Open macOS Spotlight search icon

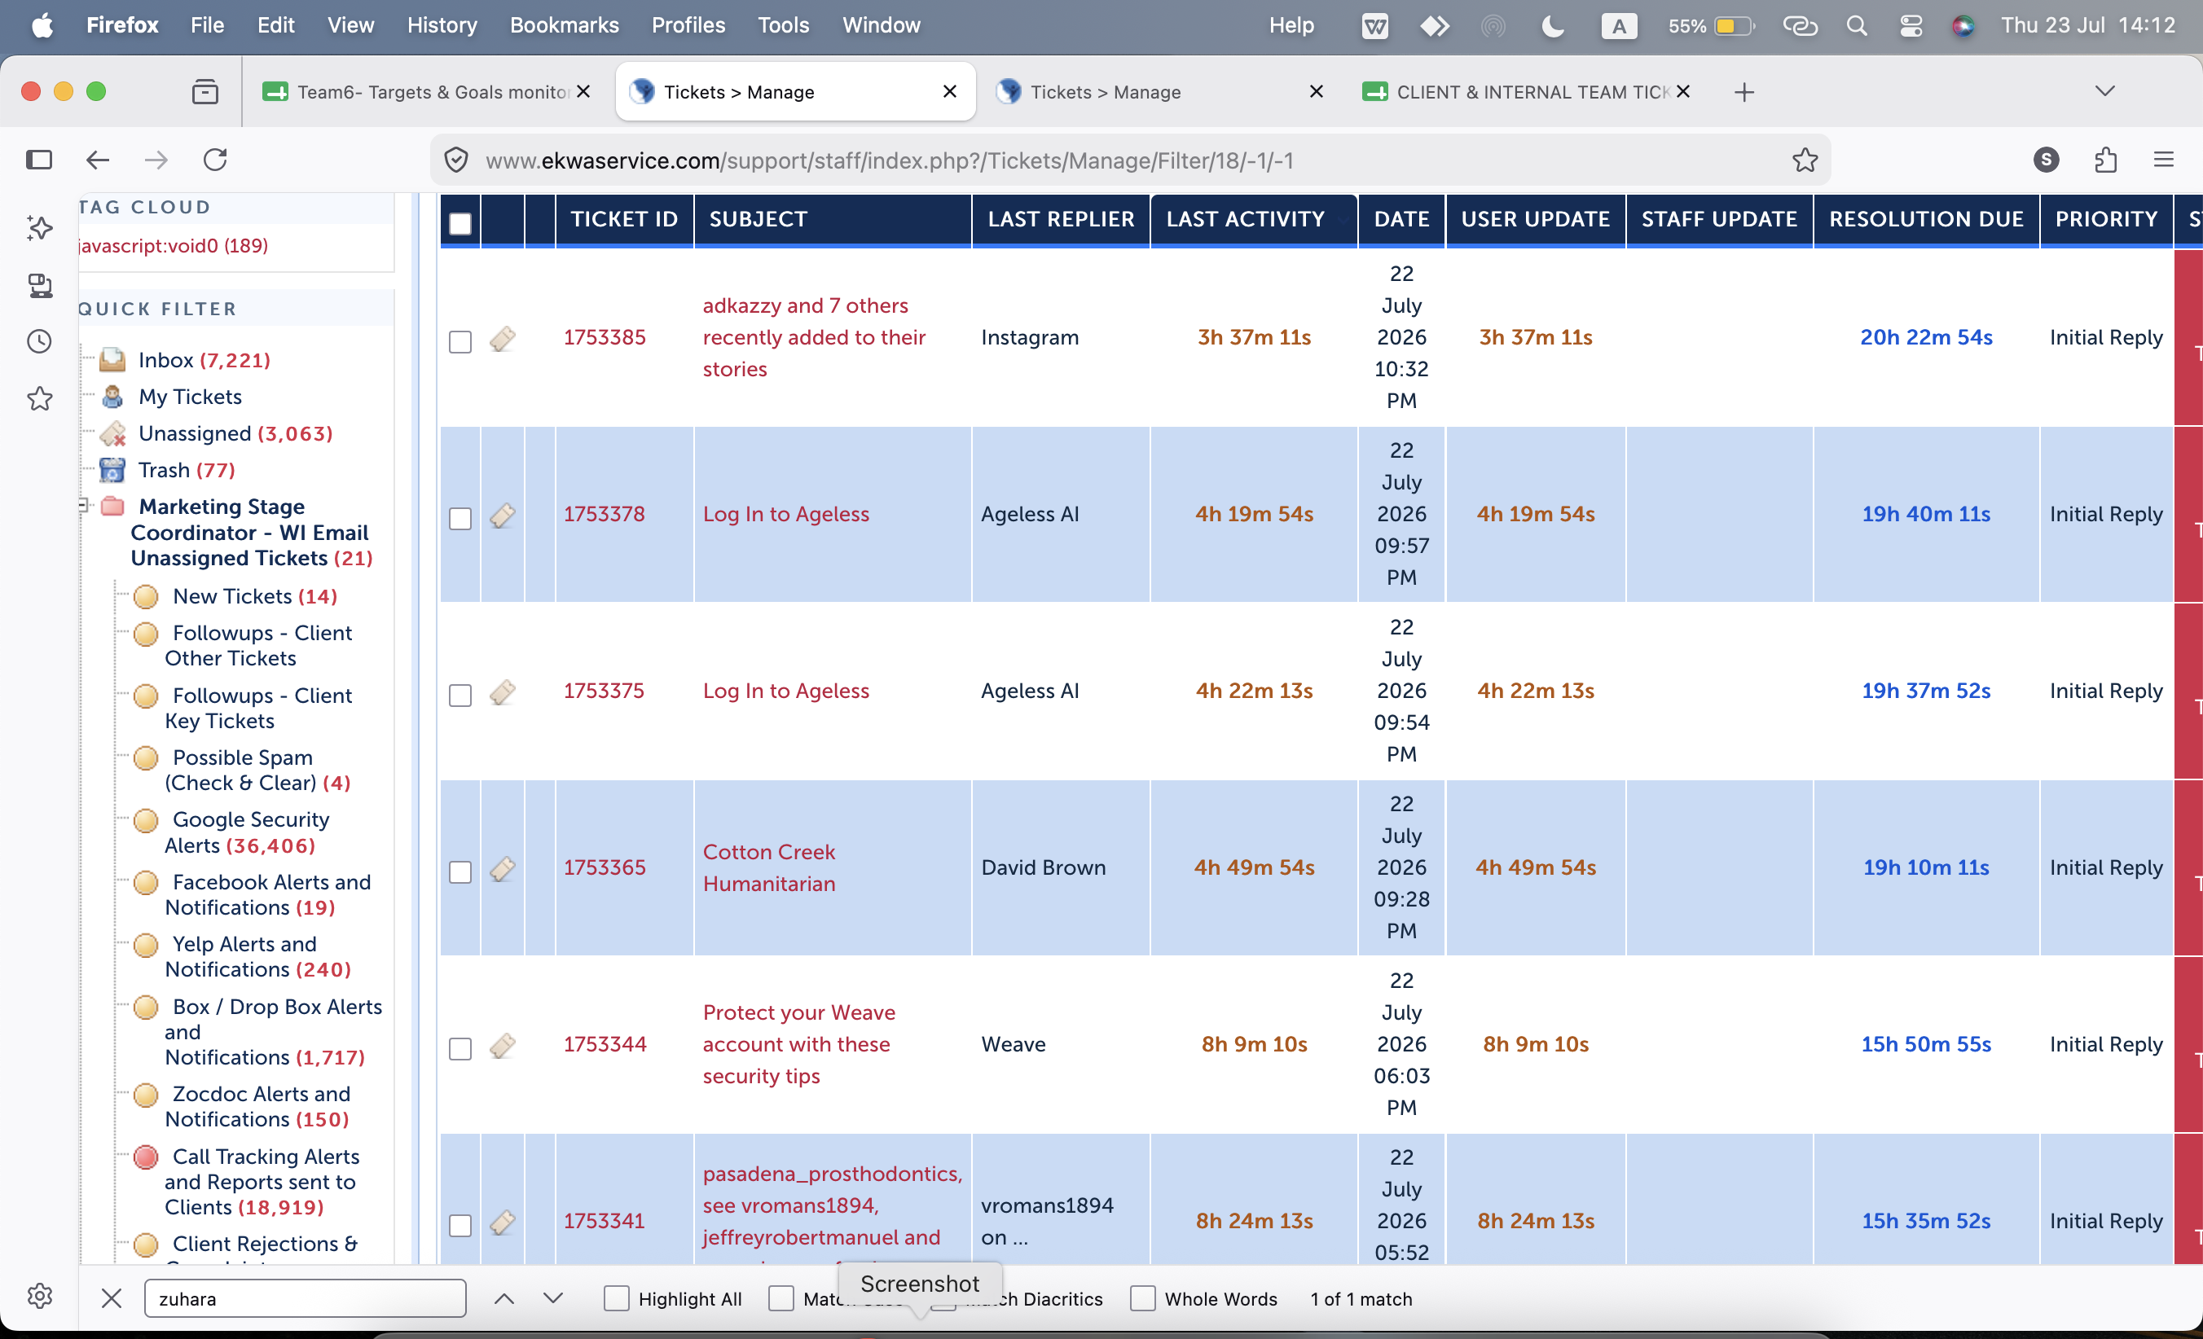1857,25
